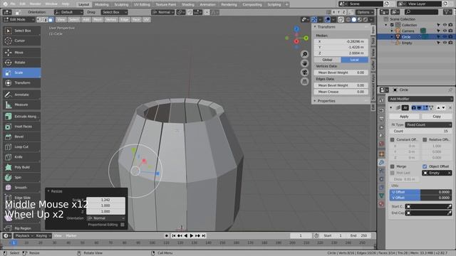Image resolution: width=456 pixels, height=256 pixels.
Task: Open the Fit Type Fixed Count dropdown
Action: [428, 124]
